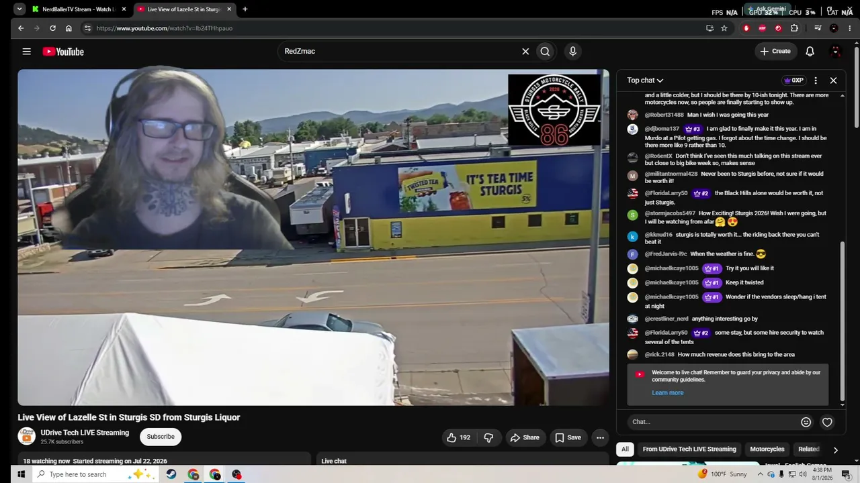Open live chat options three-dot menu
The width and height of the screenshot is (860, 483).
816,80
